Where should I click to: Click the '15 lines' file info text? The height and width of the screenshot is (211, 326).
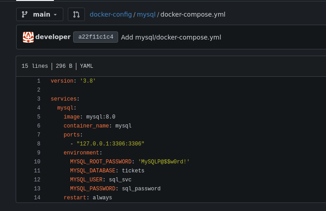35,66
